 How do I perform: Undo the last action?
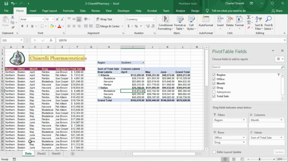(13, 4)
